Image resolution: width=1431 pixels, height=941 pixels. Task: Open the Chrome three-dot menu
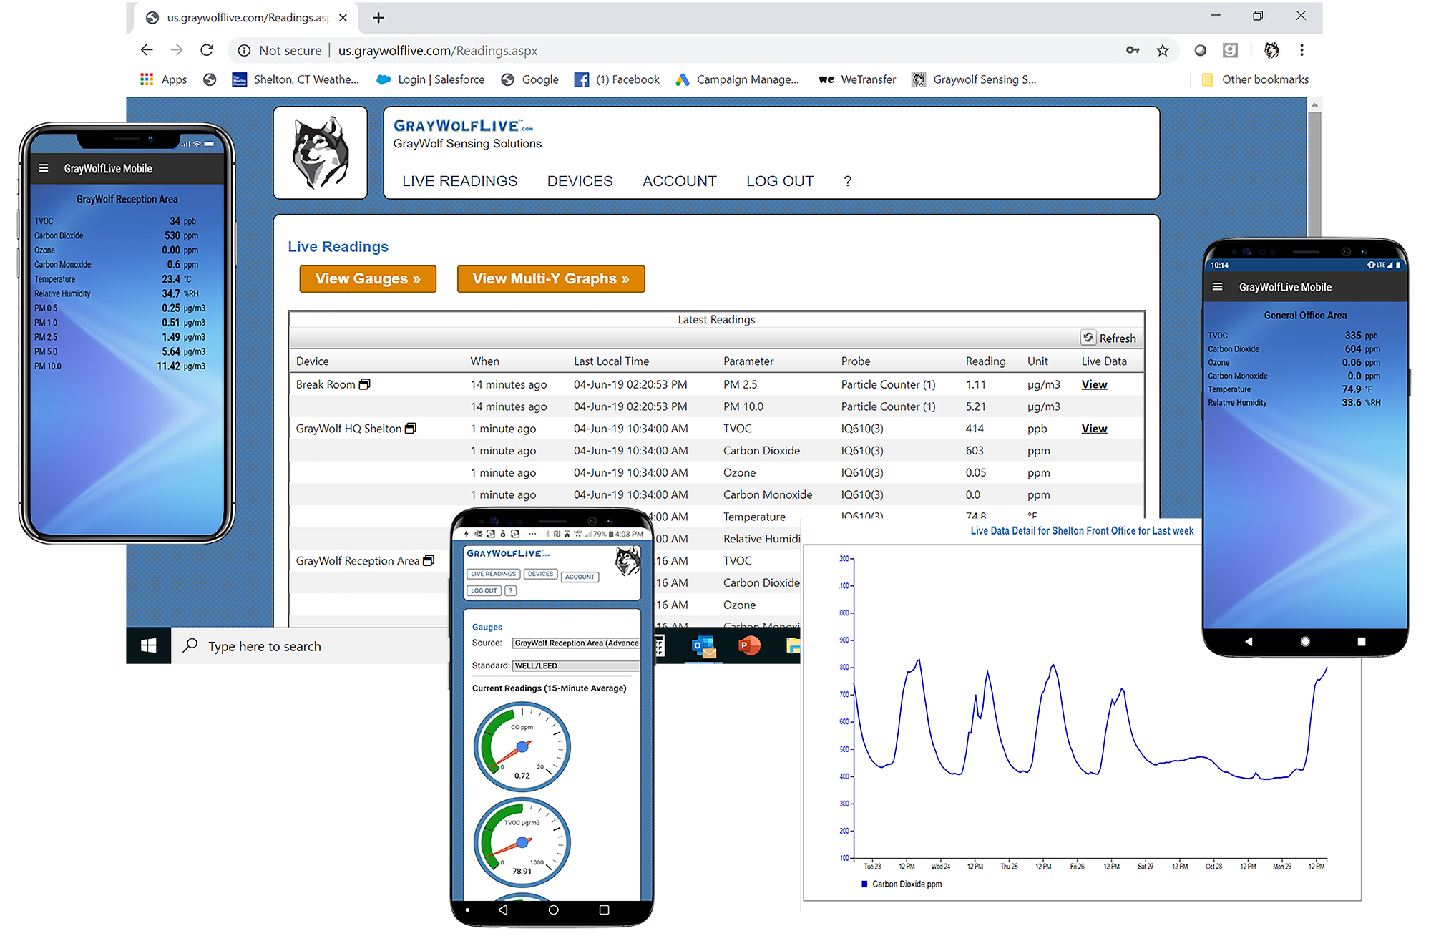coord(1301,50)
